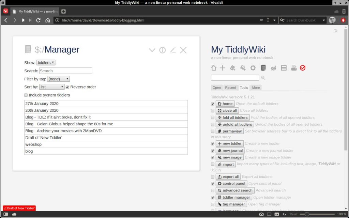Viewport: 349px width, 218px height.
Task: Open the search engine dropdown arrow
Action: tap(324, 20)
